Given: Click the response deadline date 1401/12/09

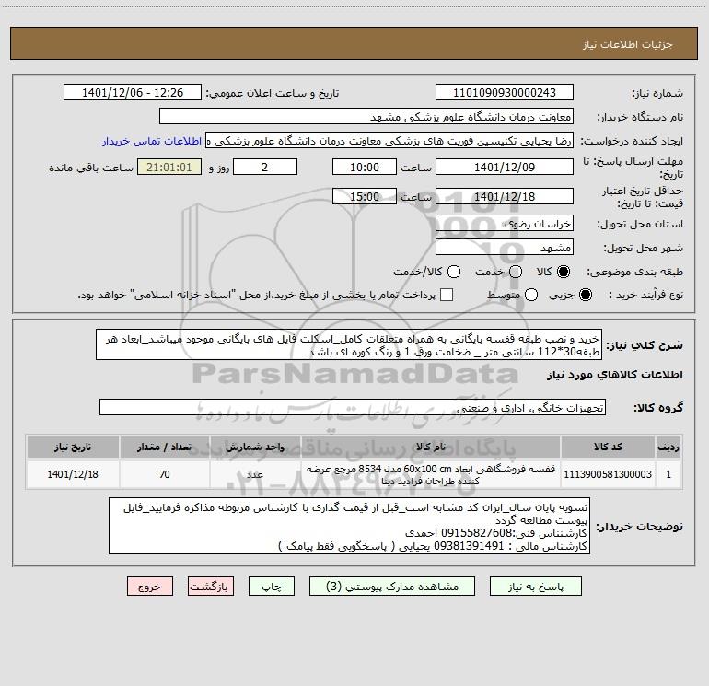Looking at the screenshot, I should click(x=505, y=167).
